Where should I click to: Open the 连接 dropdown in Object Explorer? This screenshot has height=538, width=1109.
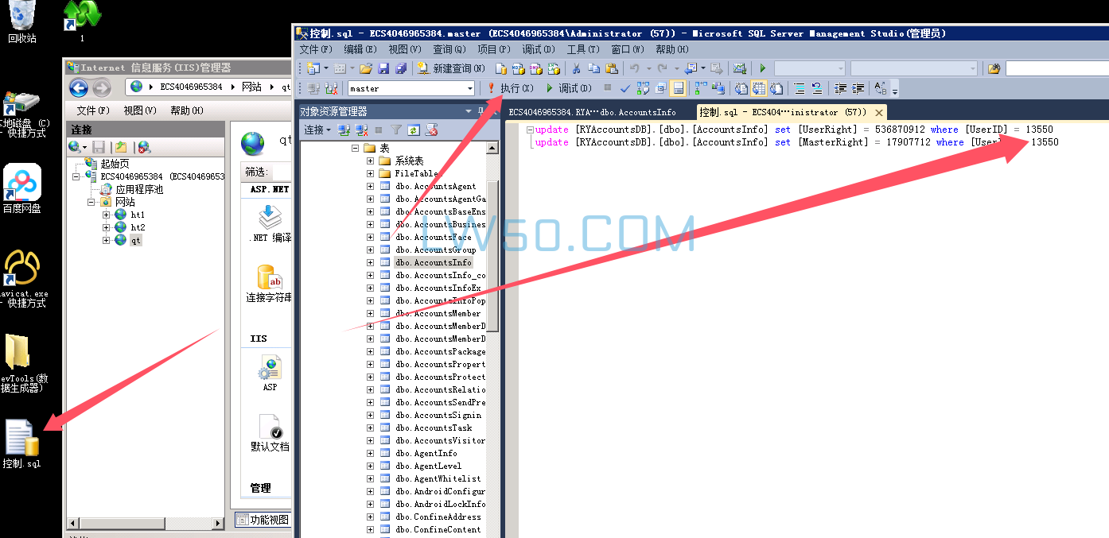tap(317, 130)
